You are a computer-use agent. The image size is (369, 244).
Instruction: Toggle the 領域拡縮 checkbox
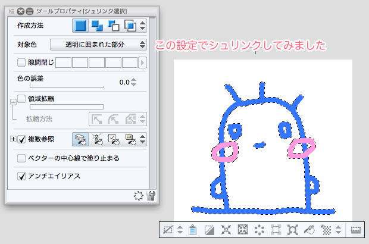21,98
